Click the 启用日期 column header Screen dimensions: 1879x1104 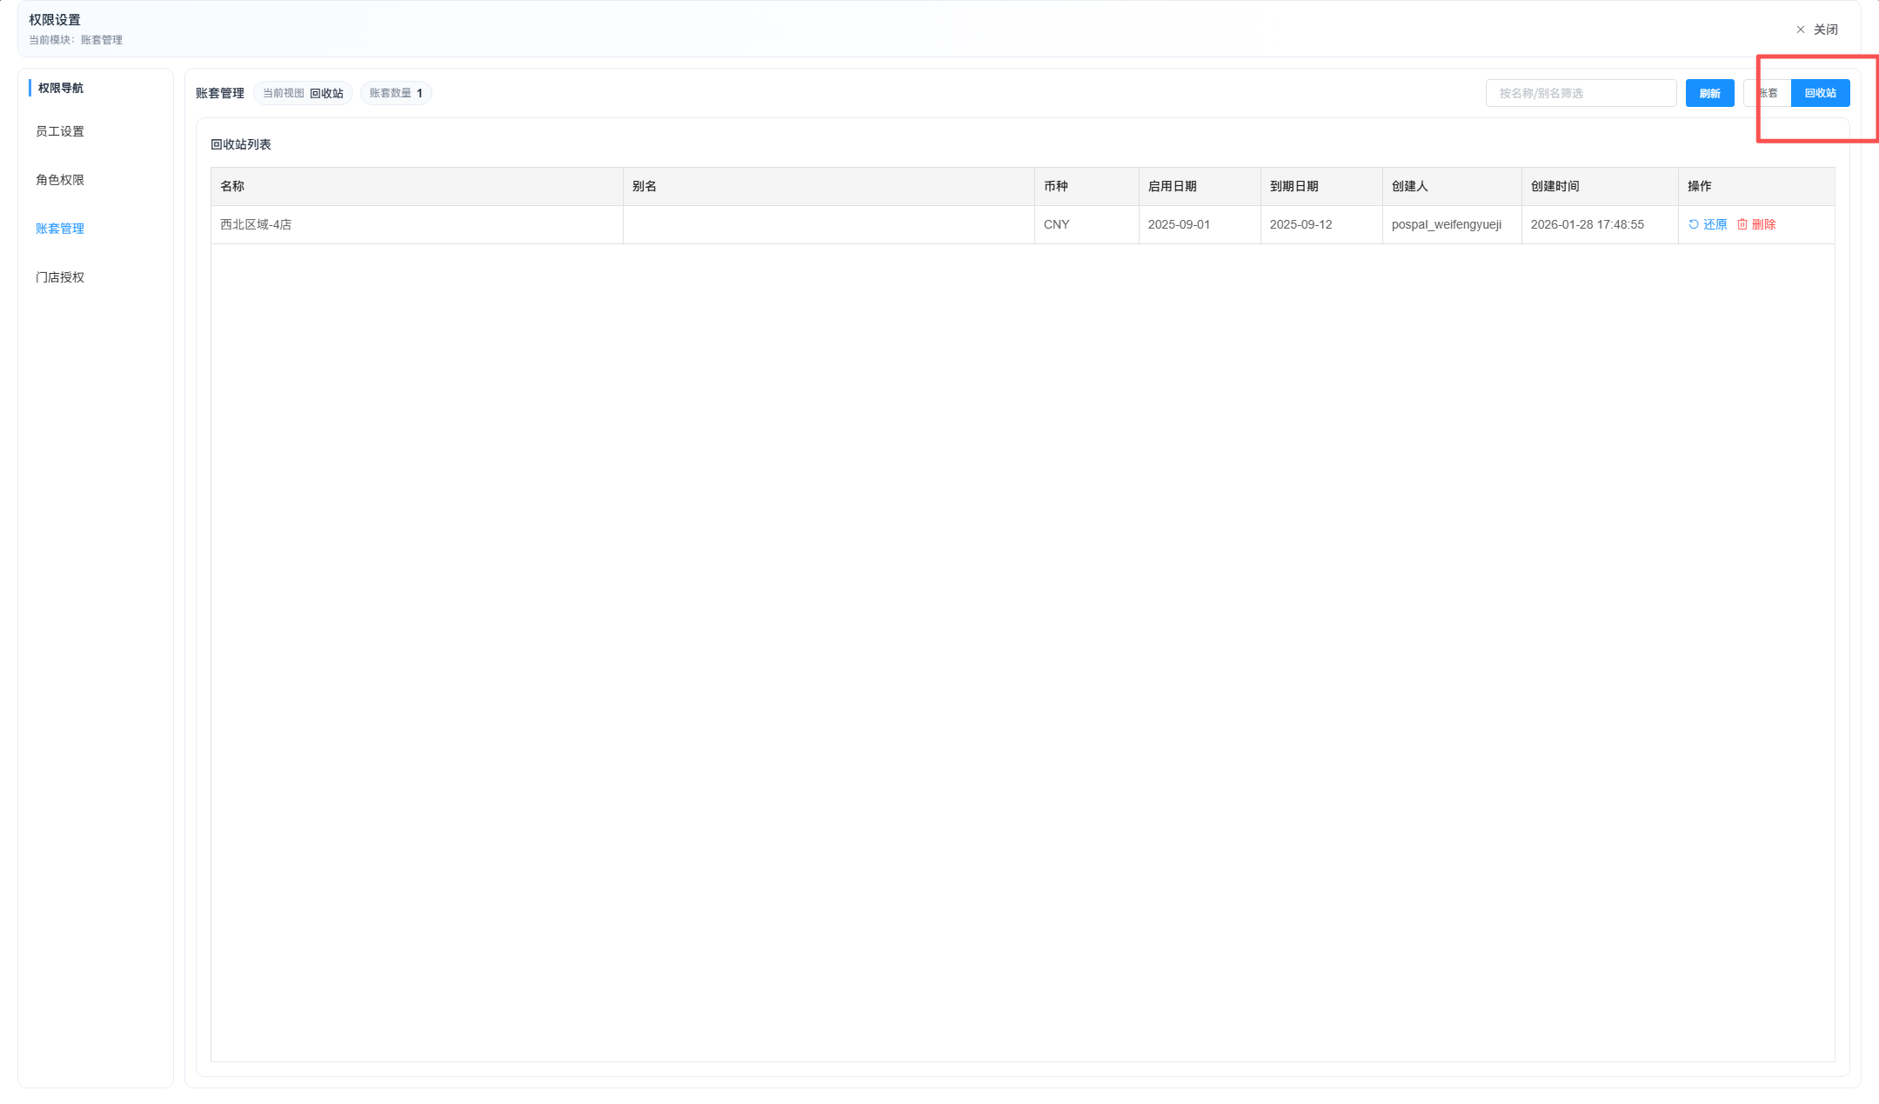pos(1200,186)
